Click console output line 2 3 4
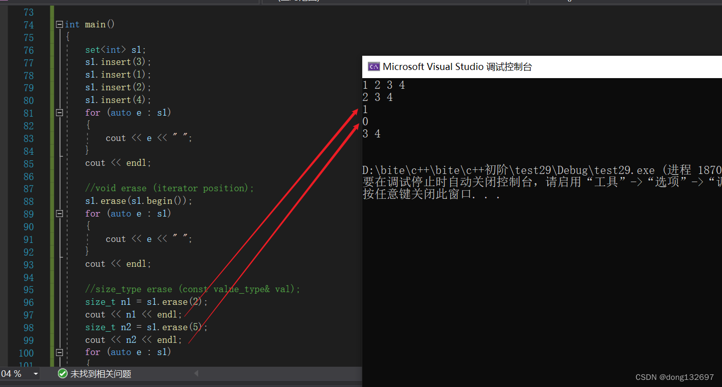This screenshot has width=722, height=387. 378,97
